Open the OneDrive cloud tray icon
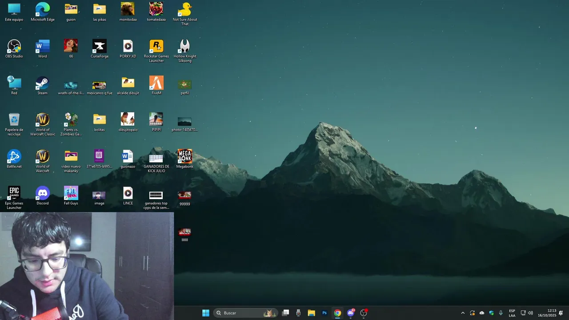This screenshot has width=569, height=320. tap(482, 313)
